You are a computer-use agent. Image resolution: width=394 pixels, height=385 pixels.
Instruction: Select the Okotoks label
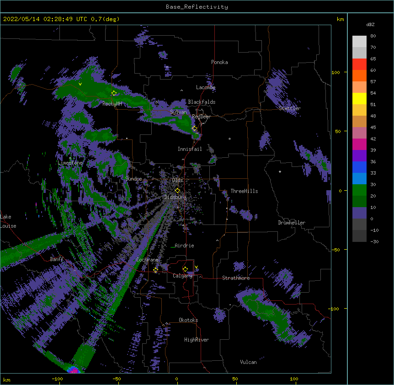pyautogui.click(x=188, y=320)
